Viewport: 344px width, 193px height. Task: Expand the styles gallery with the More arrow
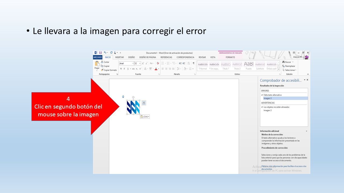point(279,69)
